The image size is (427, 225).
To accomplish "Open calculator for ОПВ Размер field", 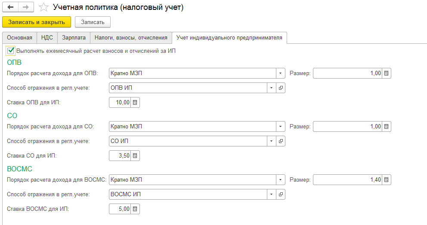I will click(386, 73).
